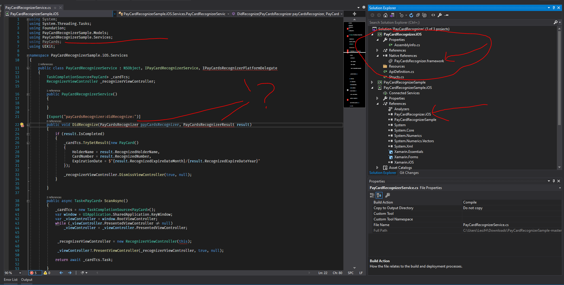Select AssemblyInfo.cs file

coord(407,45)
